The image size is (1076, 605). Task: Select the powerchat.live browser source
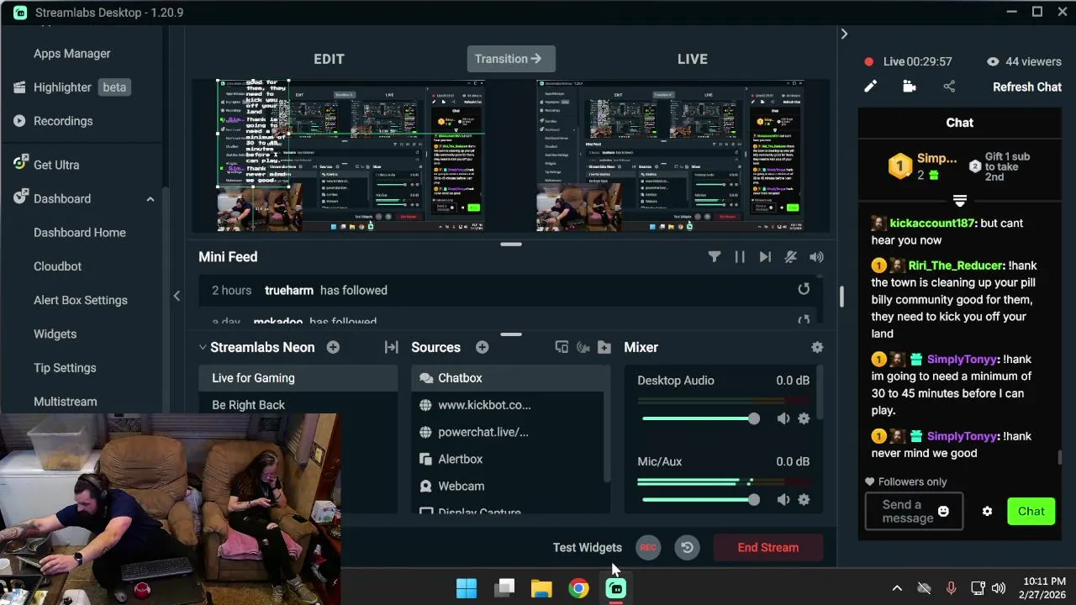[x=509, y=432]
